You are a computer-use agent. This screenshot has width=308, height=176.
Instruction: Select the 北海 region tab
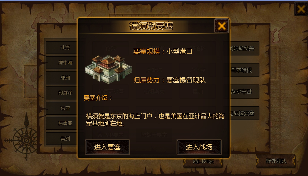click(x=62, y=48)
